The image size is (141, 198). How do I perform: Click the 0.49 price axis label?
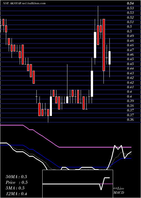point(130,36)
